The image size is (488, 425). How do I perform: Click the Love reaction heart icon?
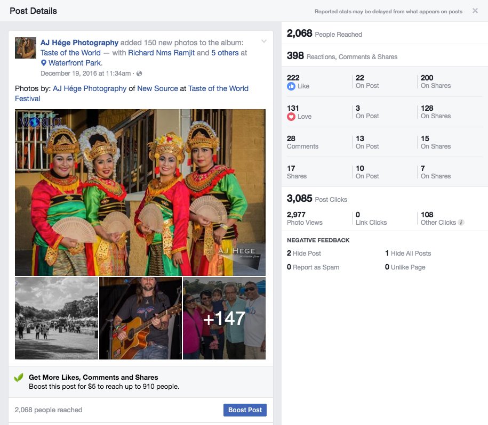(x=291, y=117)
